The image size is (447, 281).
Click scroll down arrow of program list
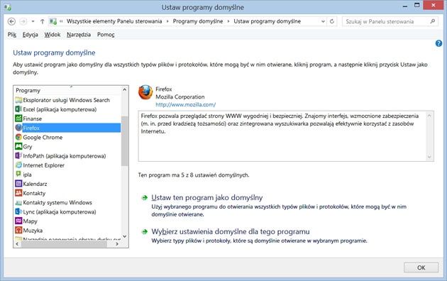tap(125, 236)
